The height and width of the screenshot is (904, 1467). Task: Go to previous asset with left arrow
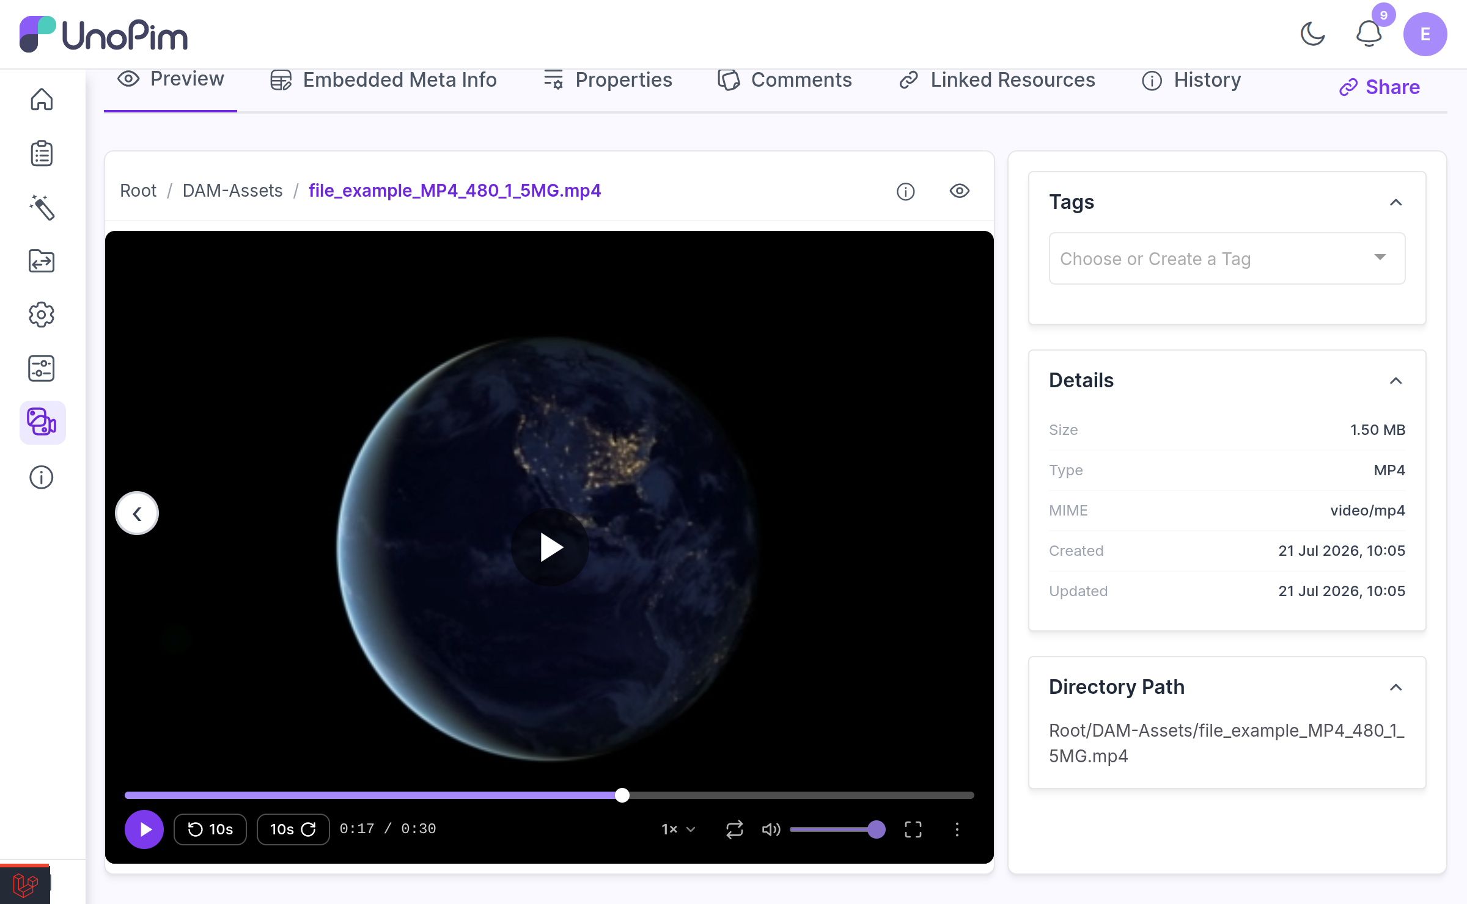click(x=137, y=513)
